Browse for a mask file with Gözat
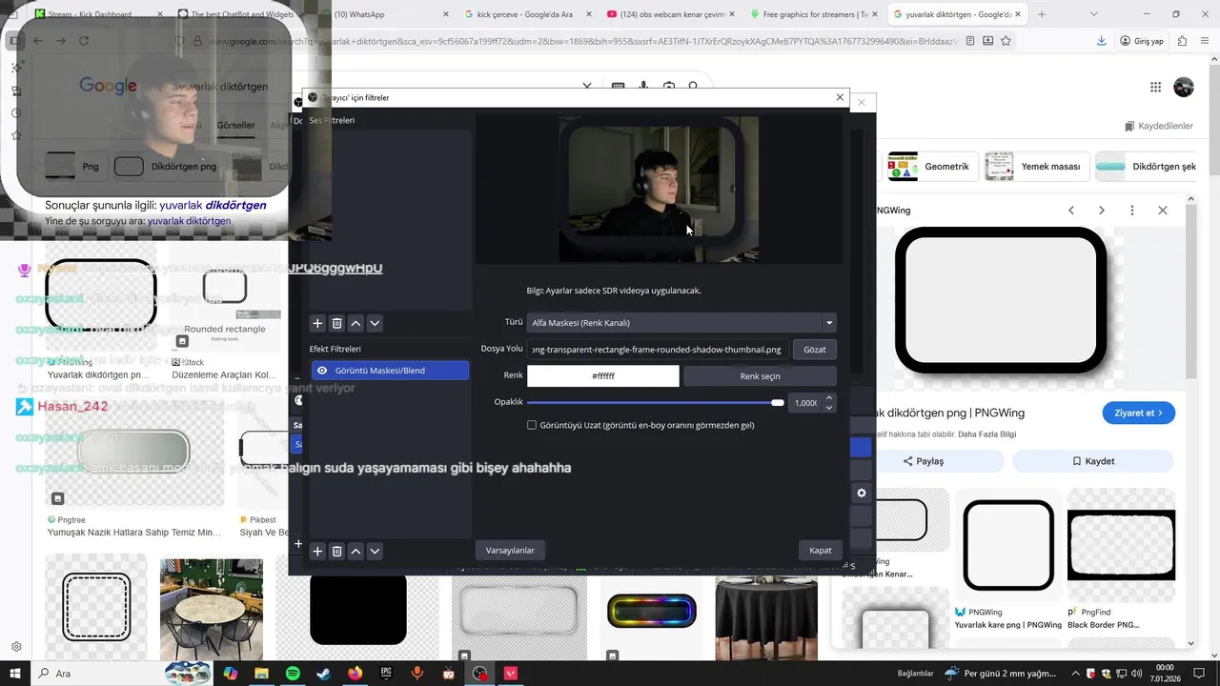 point(815,350)
